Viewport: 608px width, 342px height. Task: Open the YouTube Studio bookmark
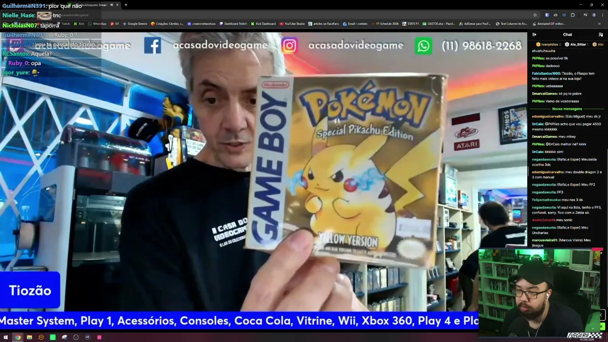[x=292, y=24]
